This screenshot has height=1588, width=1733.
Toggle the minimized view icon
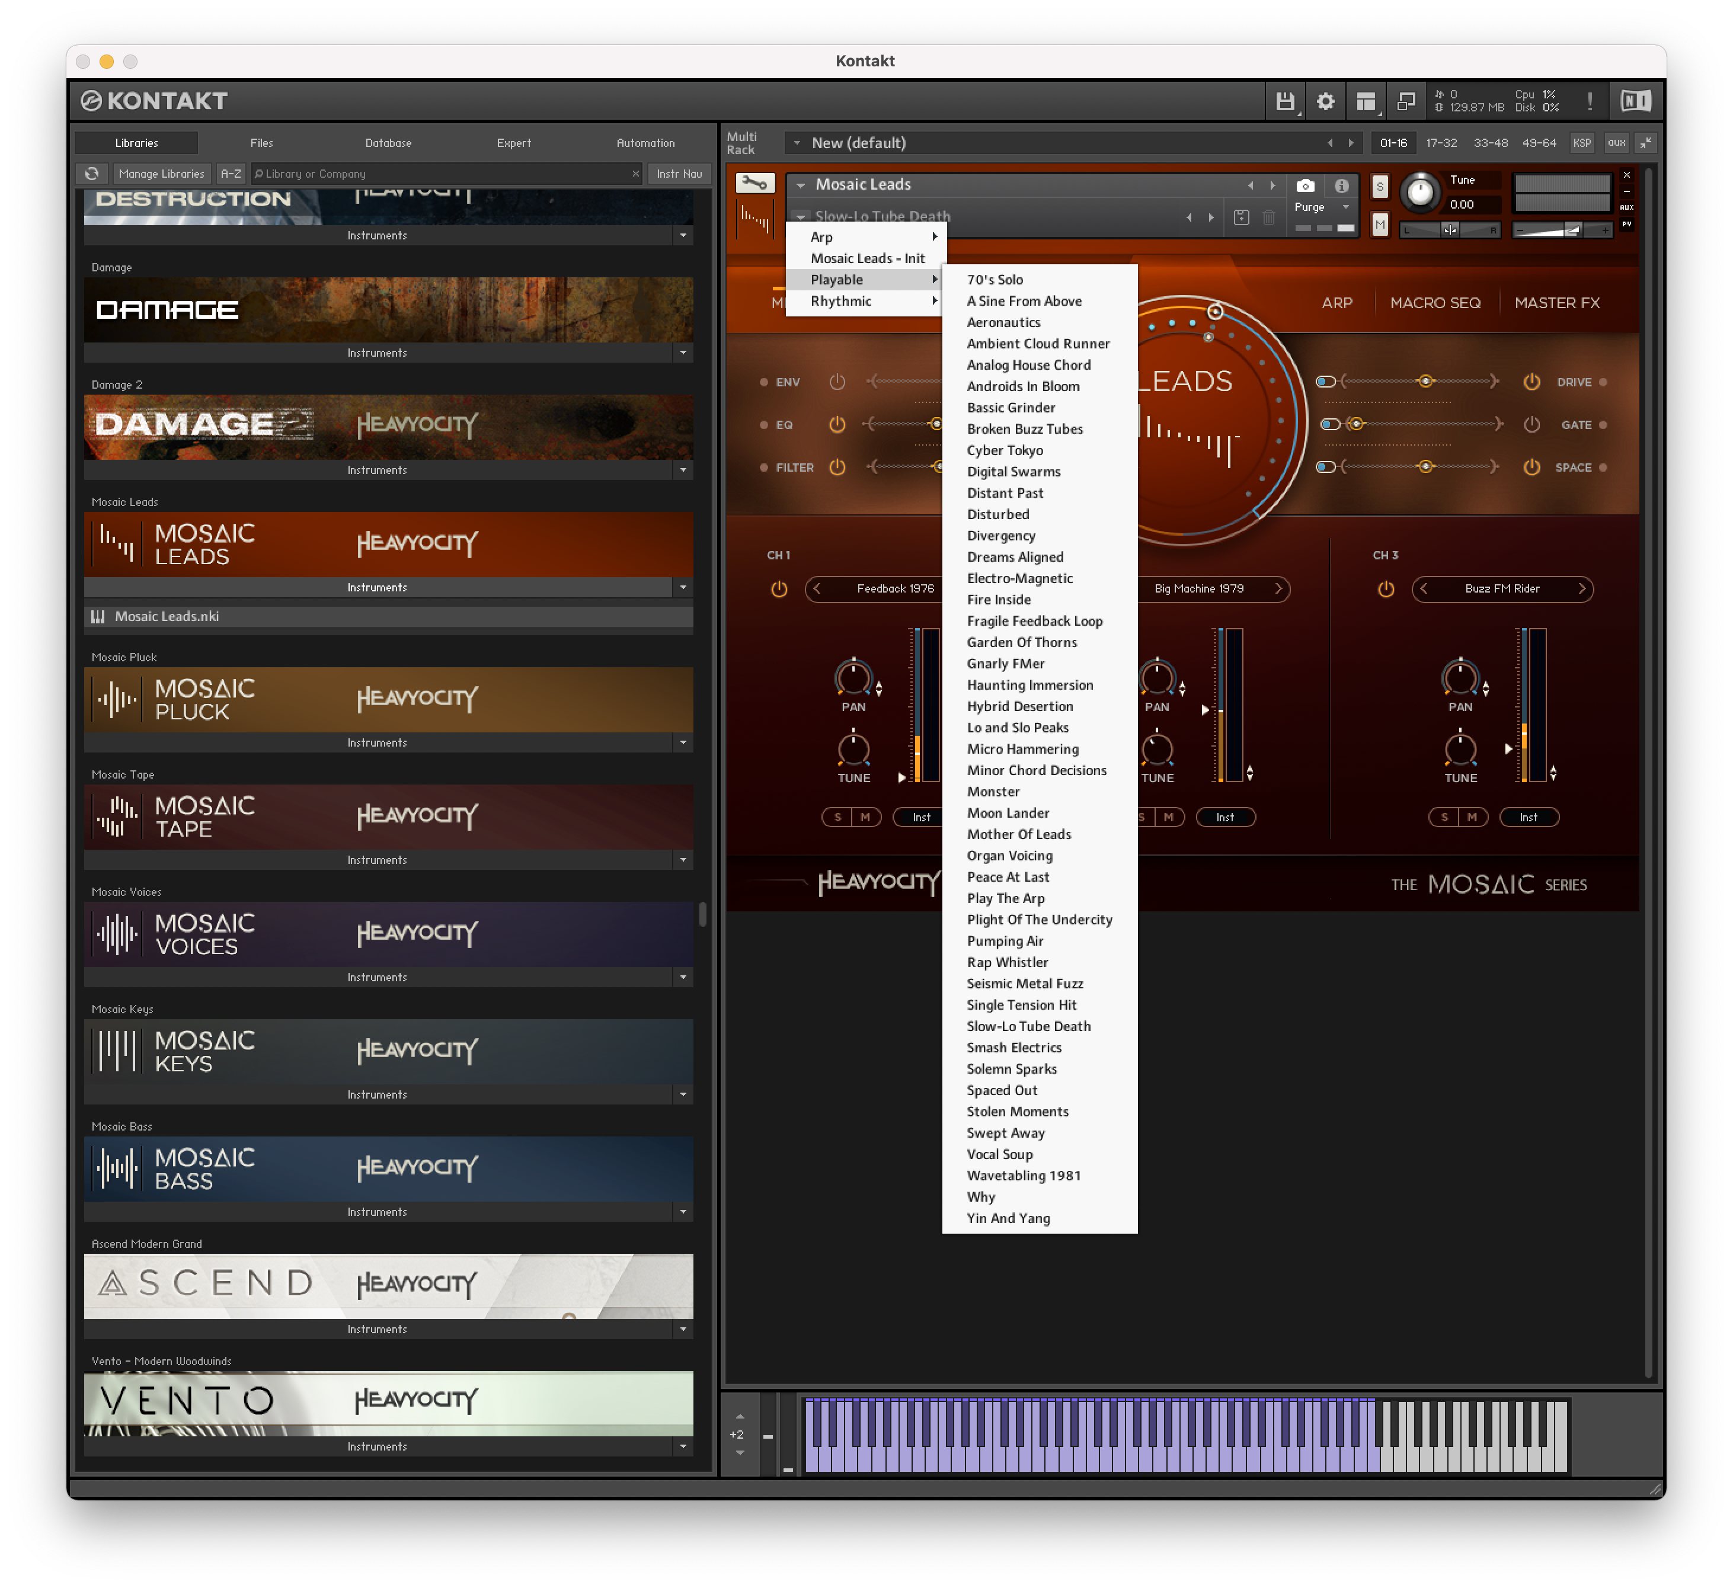point(1406,101)
